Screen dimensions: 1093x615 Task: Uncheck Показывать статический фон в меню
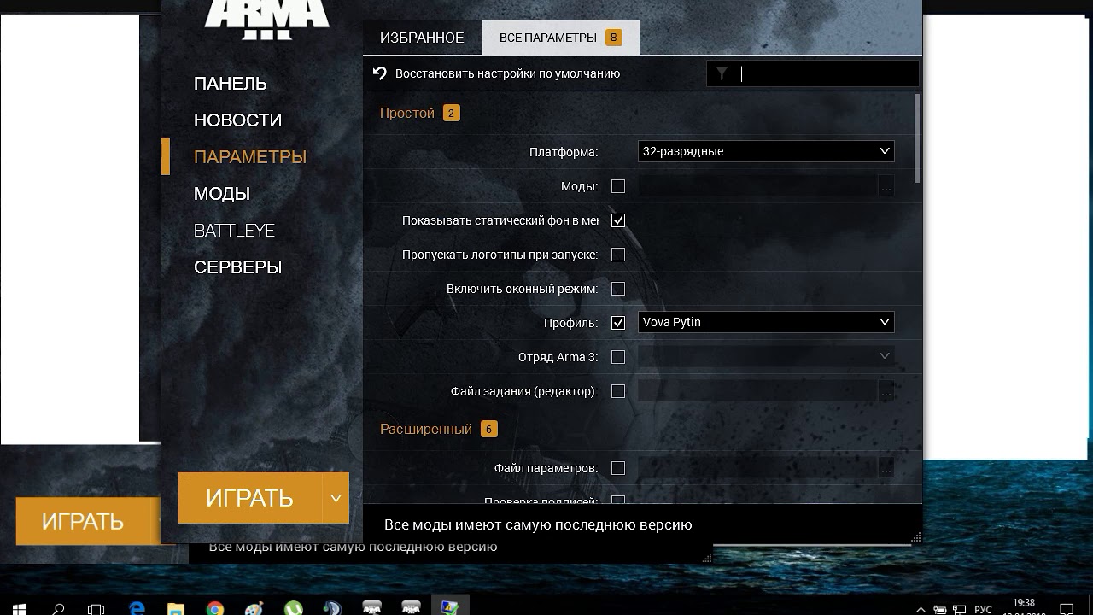tap(618, 220)
